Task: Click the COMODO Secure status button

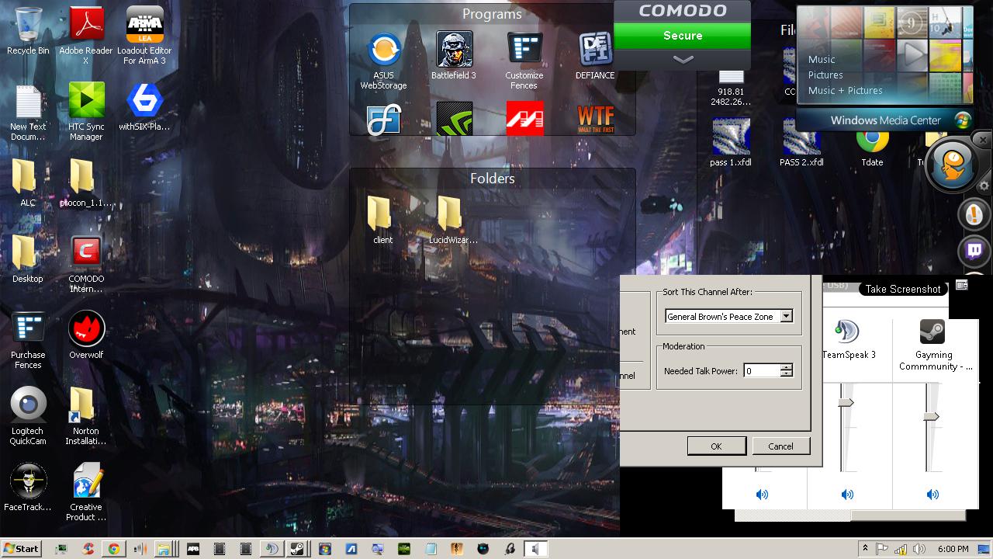Action: [683, 36]
